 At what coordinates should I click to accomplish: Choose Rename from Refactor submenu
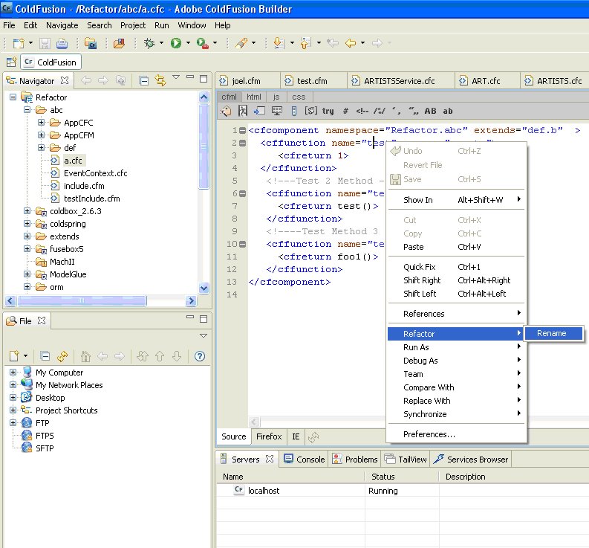[x=553, y=333]
